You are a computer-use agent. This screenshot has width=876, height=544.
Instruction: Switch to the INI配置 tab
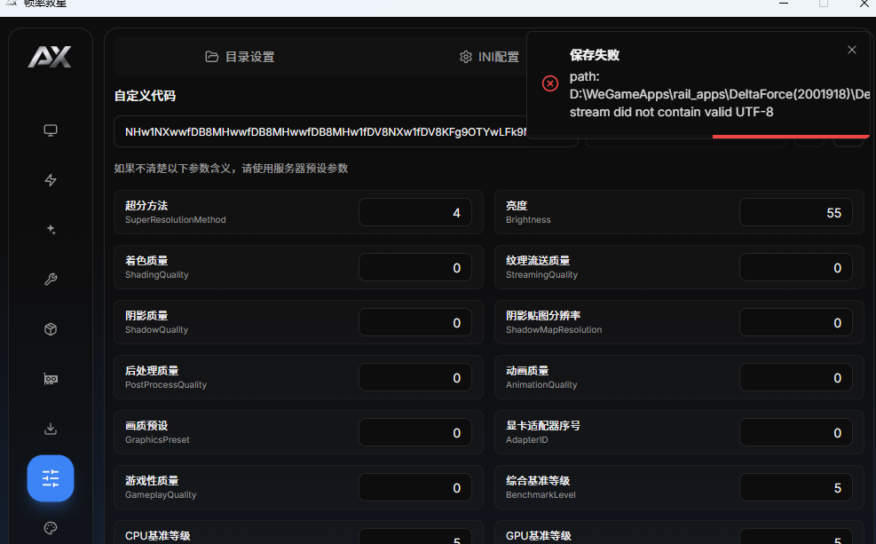489,56
